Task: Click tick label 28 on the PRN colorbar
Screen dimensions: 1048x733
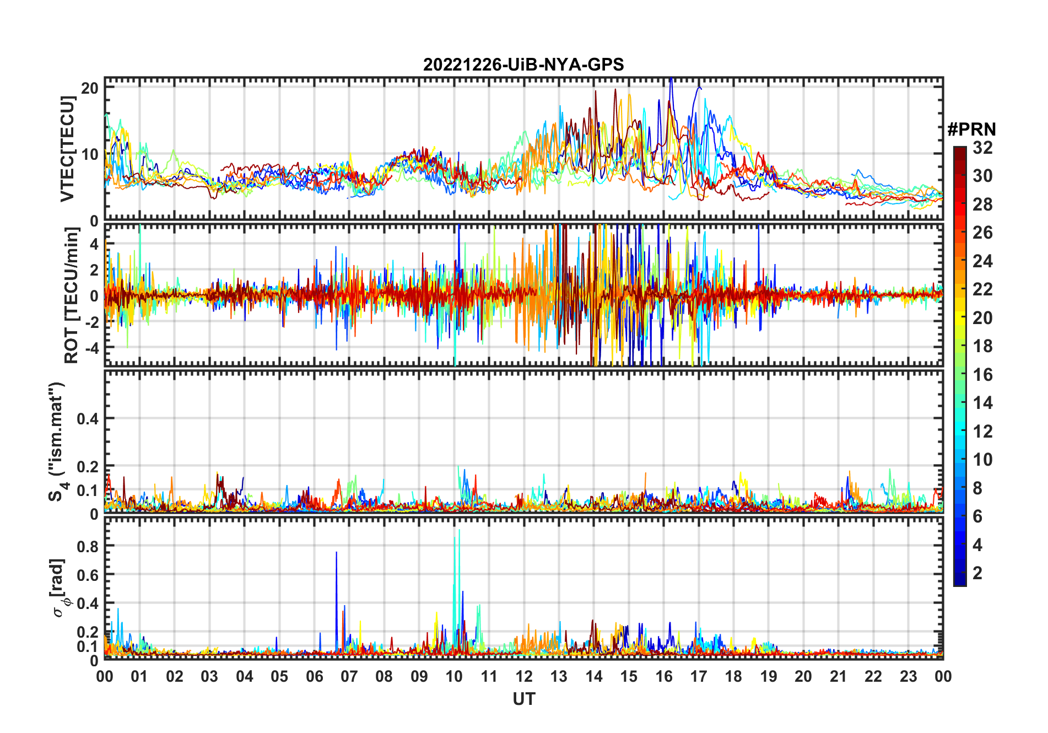Action: [x=982, y=204]
